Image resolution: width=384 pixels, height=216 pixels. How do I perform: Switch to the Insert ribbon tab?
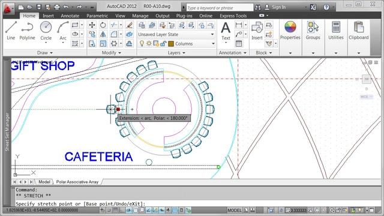click(x=48, y=16)
